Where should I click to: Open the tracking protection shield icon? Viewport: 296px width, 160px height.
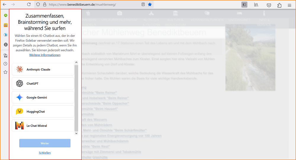pyautogui.click(x=38, y=4)
